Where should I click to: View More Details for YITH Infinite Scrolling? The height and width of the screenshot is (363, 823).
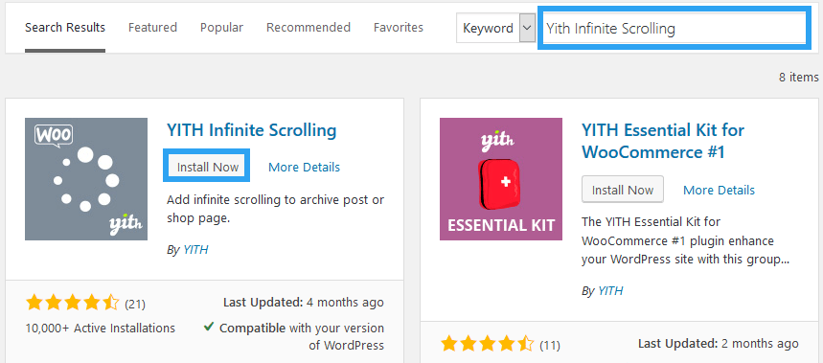coord(304,168)
